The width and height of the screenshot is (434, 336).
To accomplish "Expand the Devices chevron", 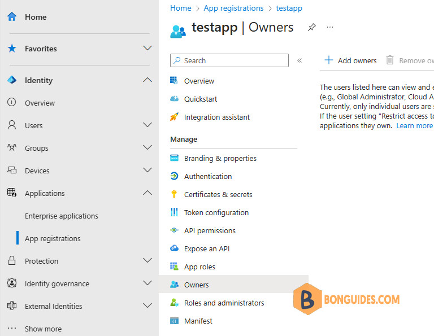I will [147, 170].
